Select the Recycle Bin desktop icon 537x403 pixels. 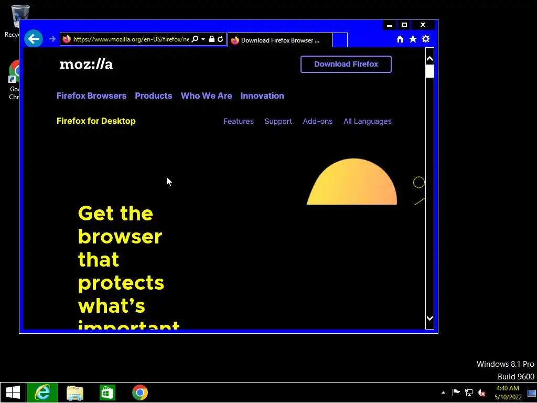coord(15,20)
